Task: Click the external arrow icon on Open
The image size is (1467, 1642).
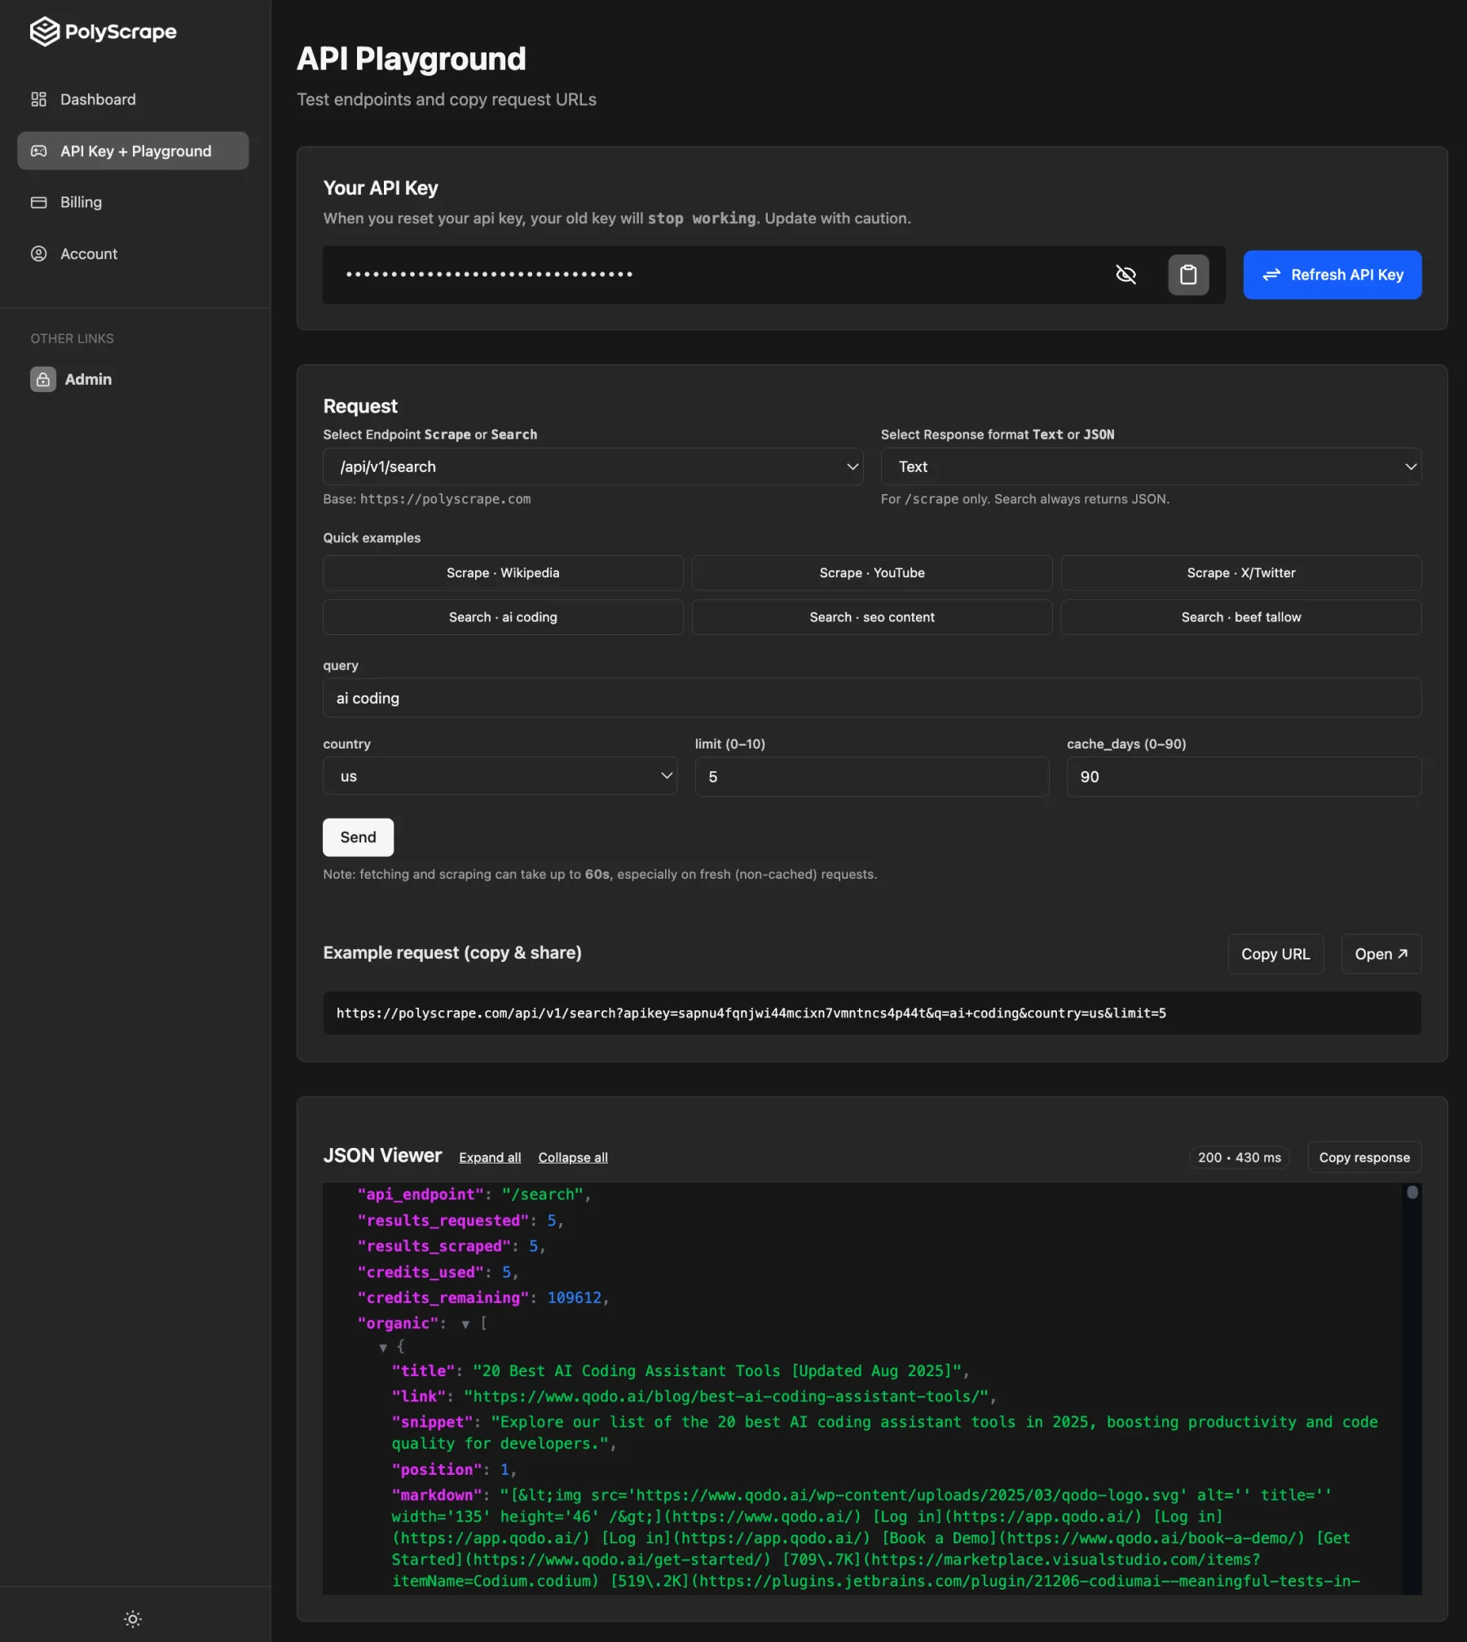Action: 1403,954
